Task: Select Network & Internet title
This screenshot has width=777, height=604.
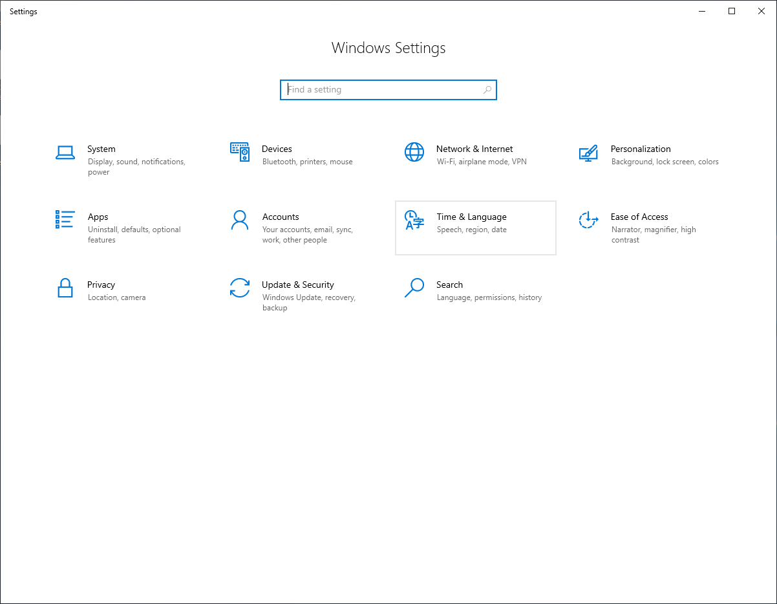Action: pyautogui.click(x=474, y=149)
